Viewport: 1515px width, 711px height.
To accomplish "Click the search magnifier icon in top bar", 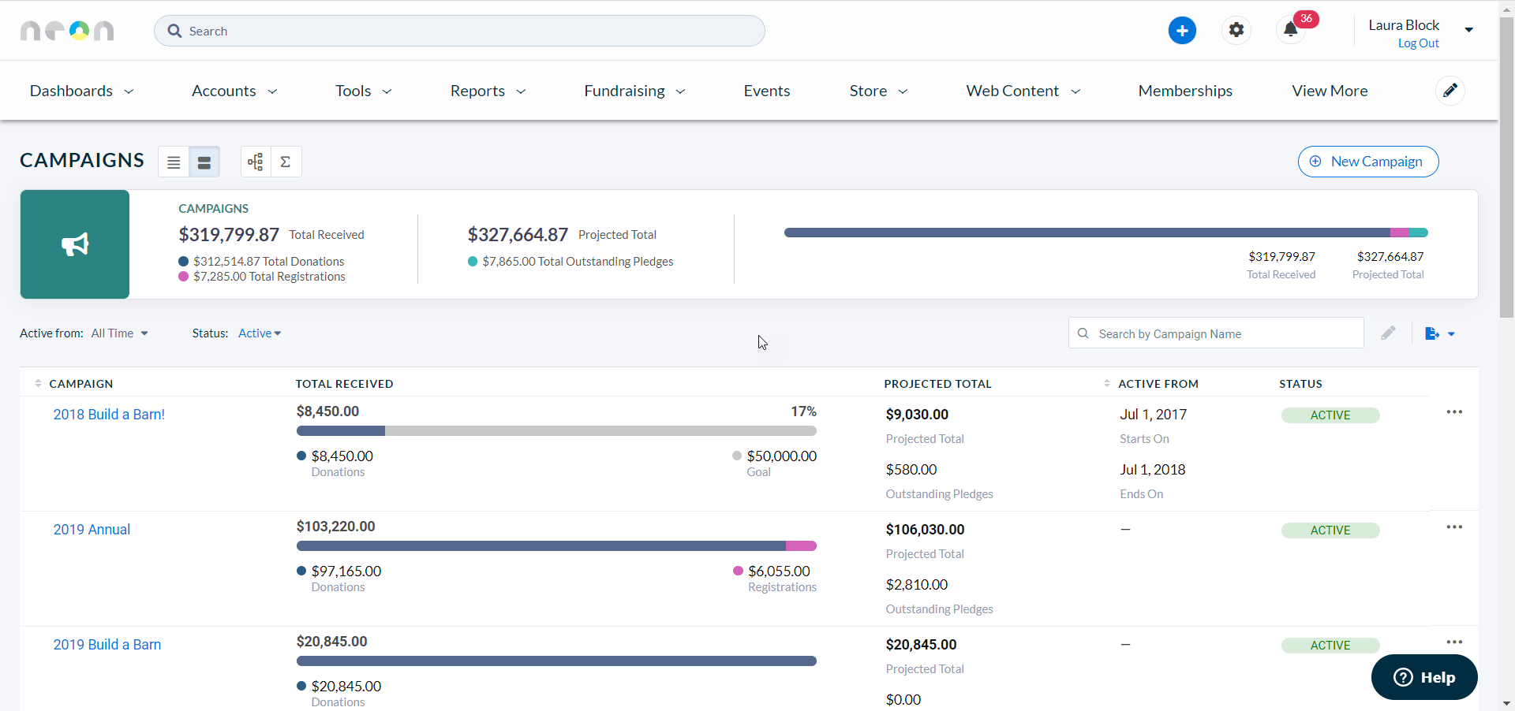I will tap(174, 31).
